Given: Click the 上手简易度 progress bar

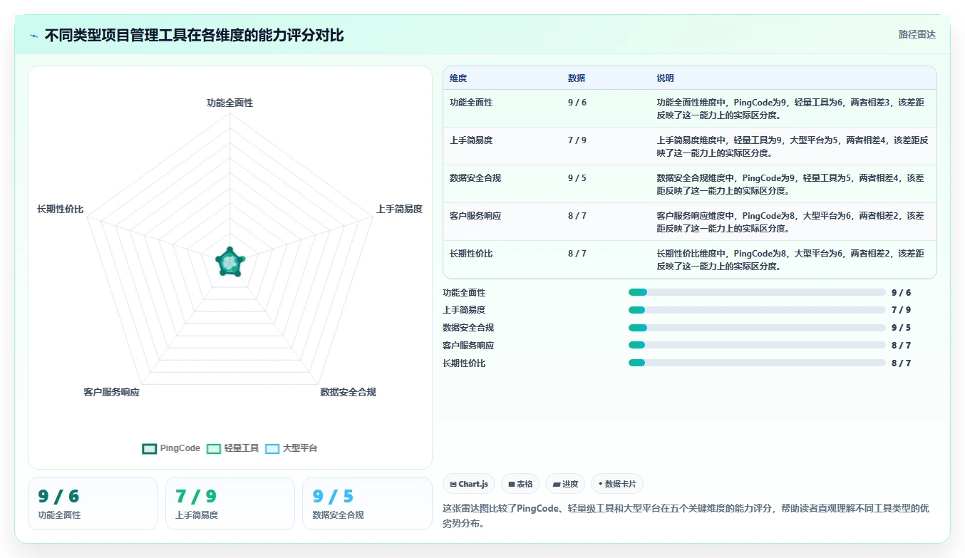Looking at the screenshot, I should 757,310.
